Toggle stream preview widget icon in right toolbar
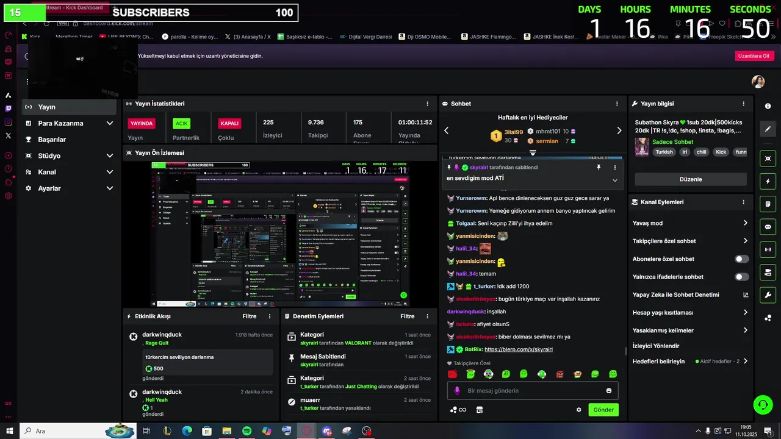Screen dimensions: 781x439 pyautogui.click(x=768, y=159)
